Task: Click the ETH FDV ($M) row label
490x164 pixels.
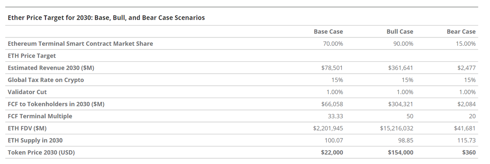Action: (x=27, y=128)
